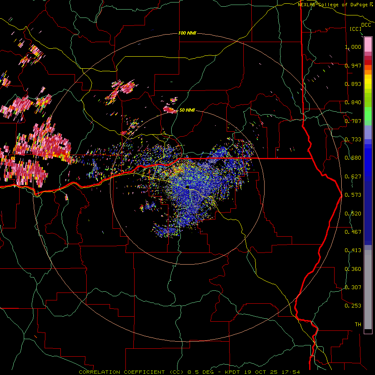
Task: Click the 0.733 scale value
Action: coord(353,140)
